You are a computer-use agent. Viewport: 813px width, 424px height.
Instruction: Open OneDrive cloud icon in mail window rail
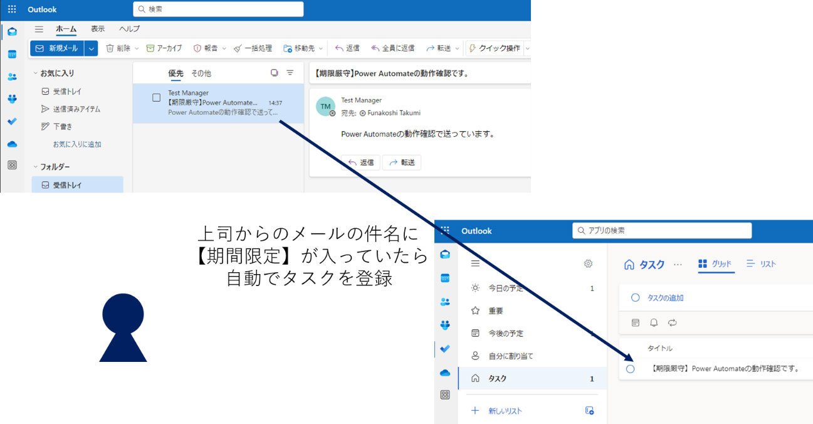[12, 144]
